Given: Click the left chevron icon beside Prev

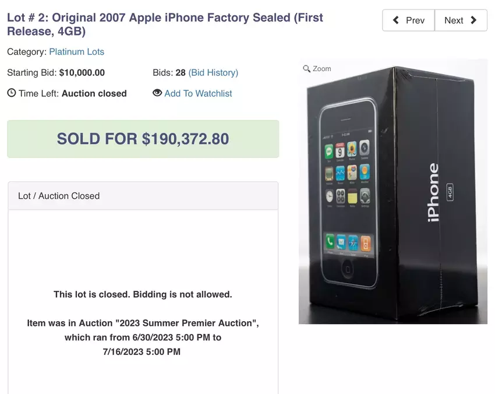Looking at the screenshot, I should (x=396, y=20).
